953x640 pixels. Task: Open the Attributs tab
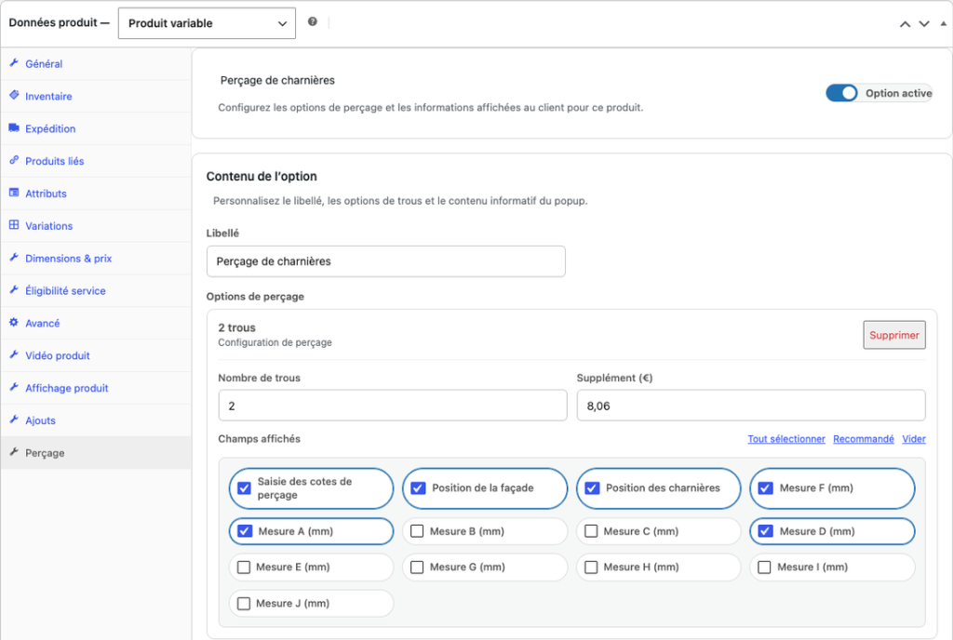point(96,193)
